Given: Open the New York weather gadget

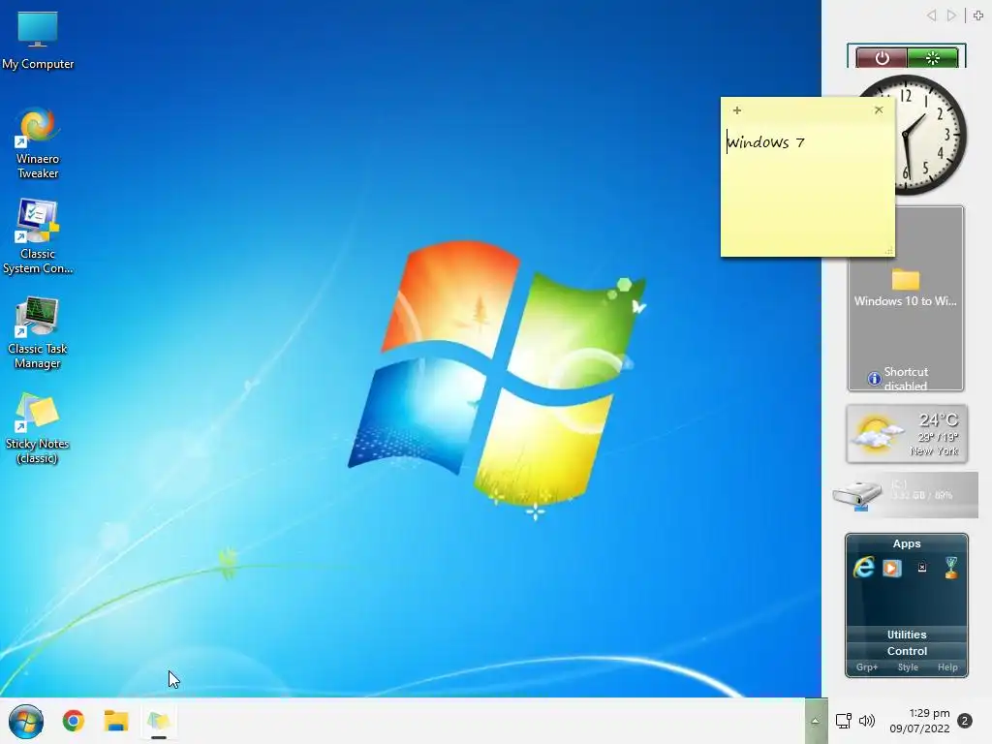Looking at the screenshot, I should point(907,434).
